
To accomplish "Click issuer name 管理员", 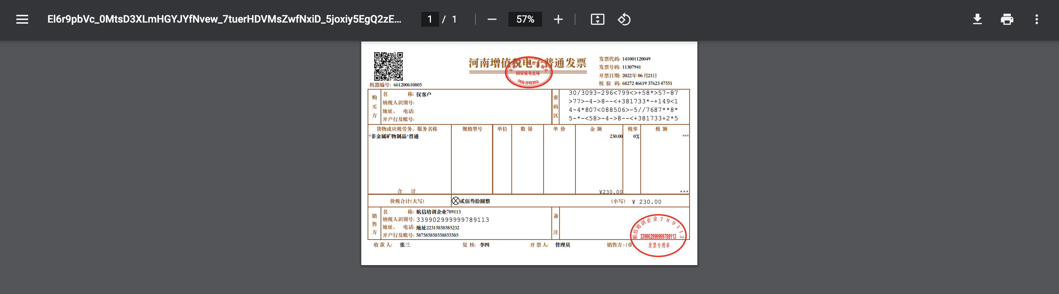I will pos(562,245).
